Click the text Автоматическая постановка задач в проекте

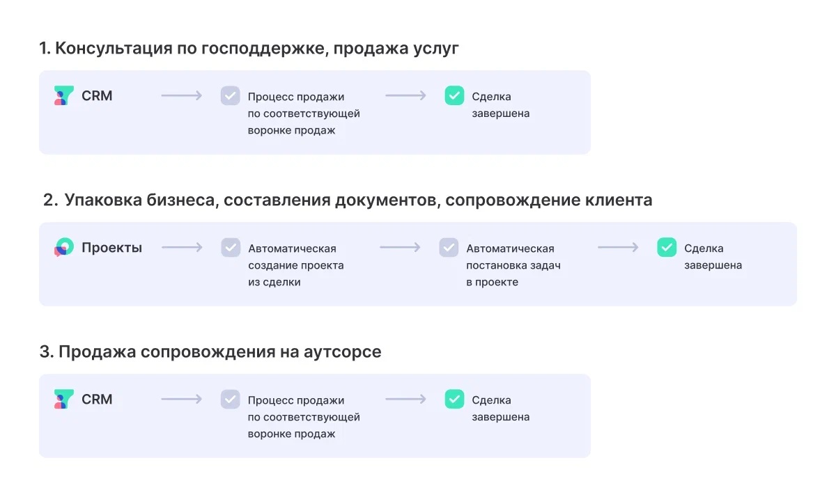513,265
